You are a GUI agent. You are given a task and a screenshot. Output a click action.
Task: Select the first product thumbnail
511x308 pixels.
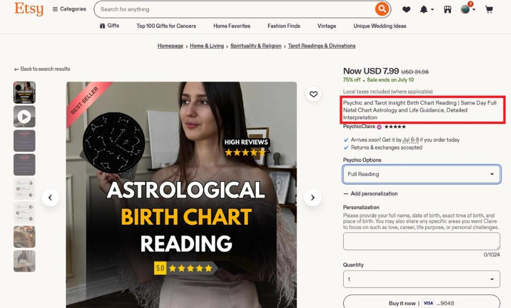click(x=25, y=93)
